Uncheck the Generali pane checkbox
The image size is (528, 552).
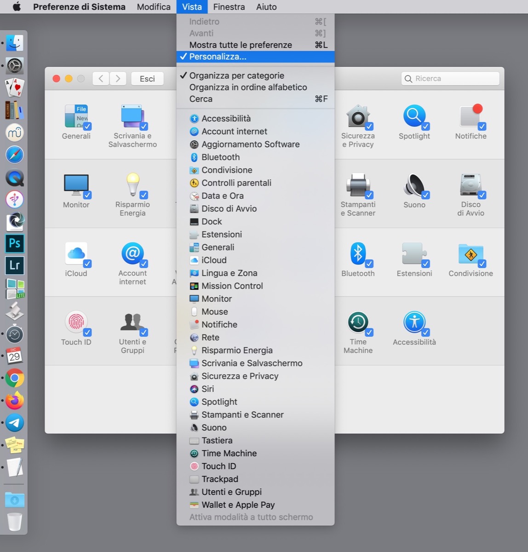coord(87,126)
